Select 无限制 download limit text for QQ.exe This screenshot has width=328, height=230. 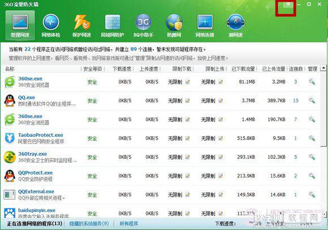(175, 101)
